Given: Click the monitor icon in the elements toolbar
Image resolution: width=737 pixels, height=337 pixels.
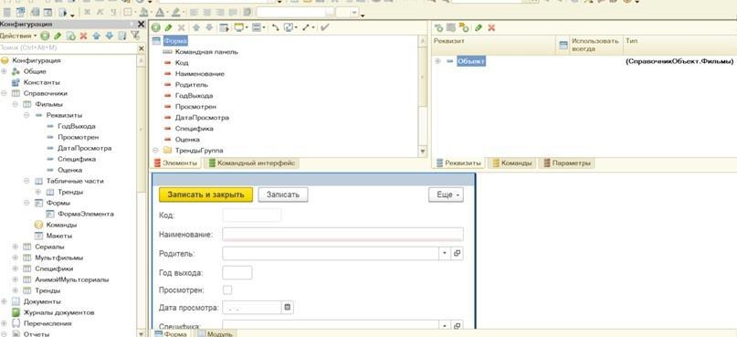Looking at the screenshot, I should point(239,27).
